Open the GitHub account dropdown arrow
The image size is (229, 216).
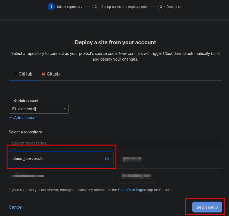(x=64, y=109)
